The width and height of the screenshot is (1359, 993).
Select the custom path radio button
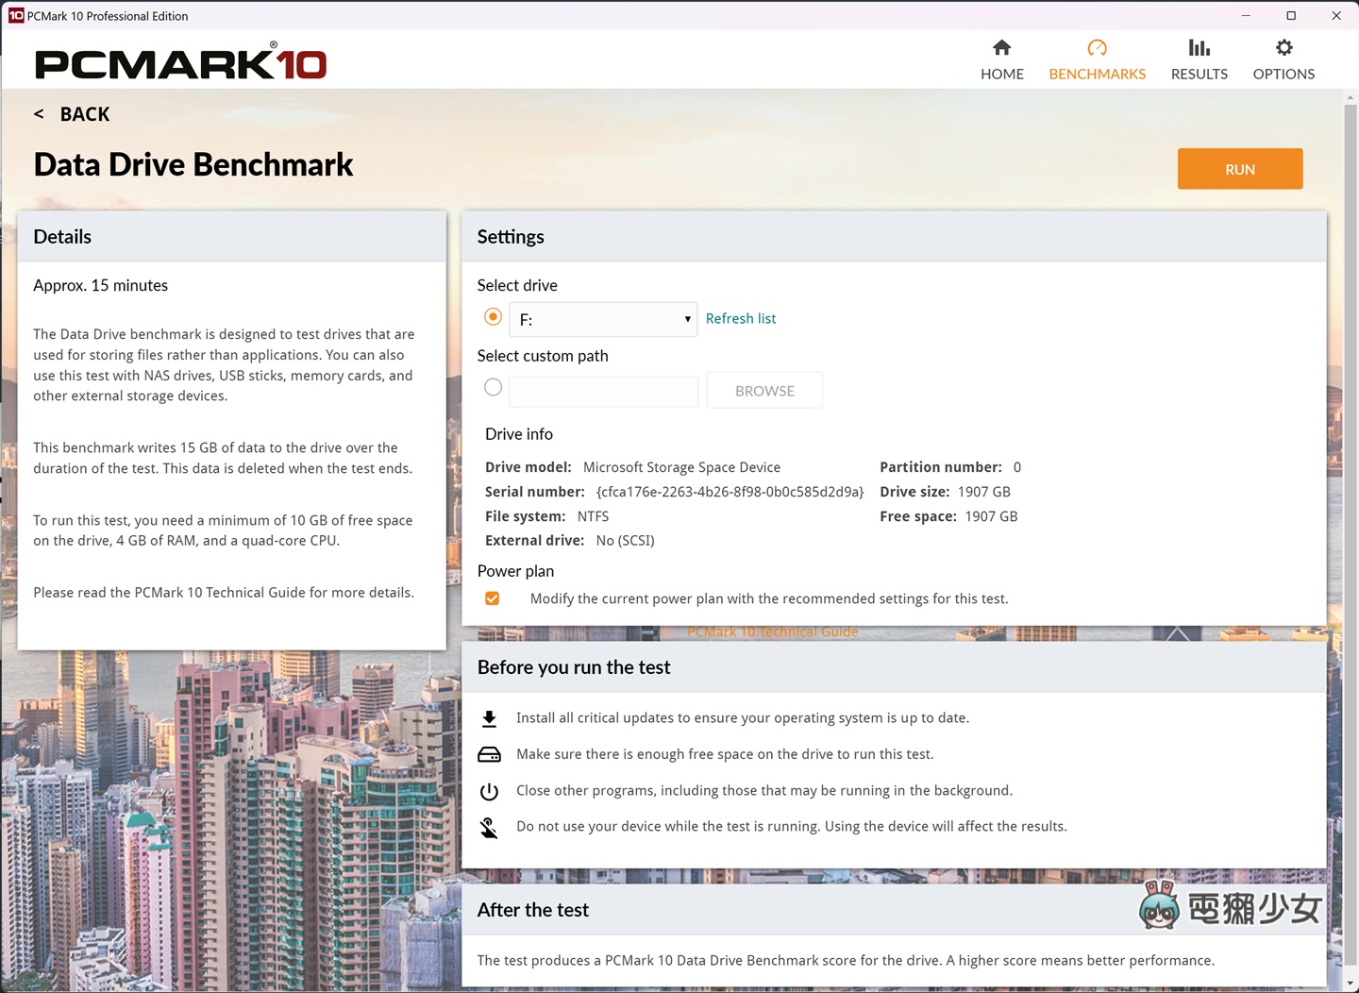(x=493, y=387)
